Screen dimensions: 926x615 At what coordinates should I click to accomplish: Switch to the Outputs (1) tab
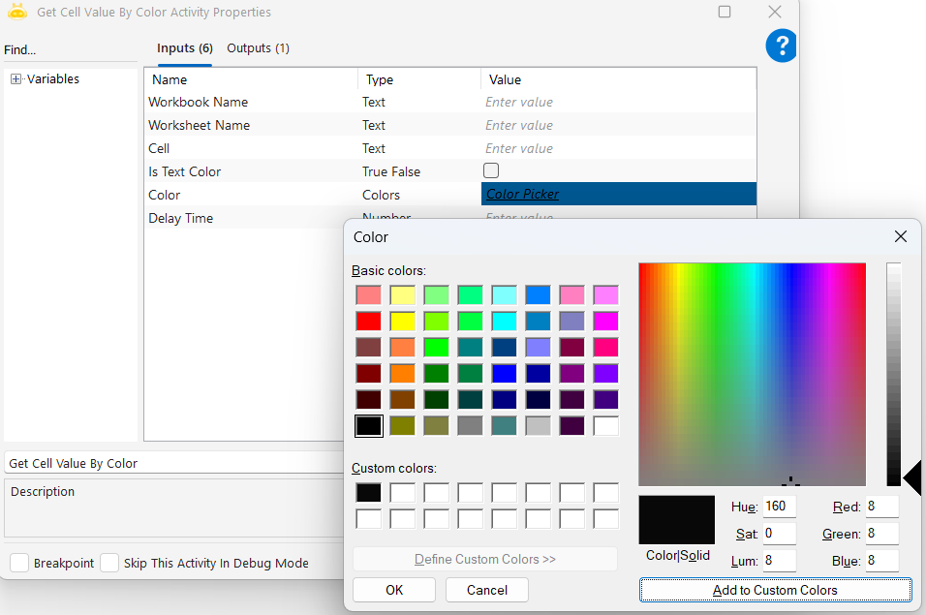(x=258, y=48)
